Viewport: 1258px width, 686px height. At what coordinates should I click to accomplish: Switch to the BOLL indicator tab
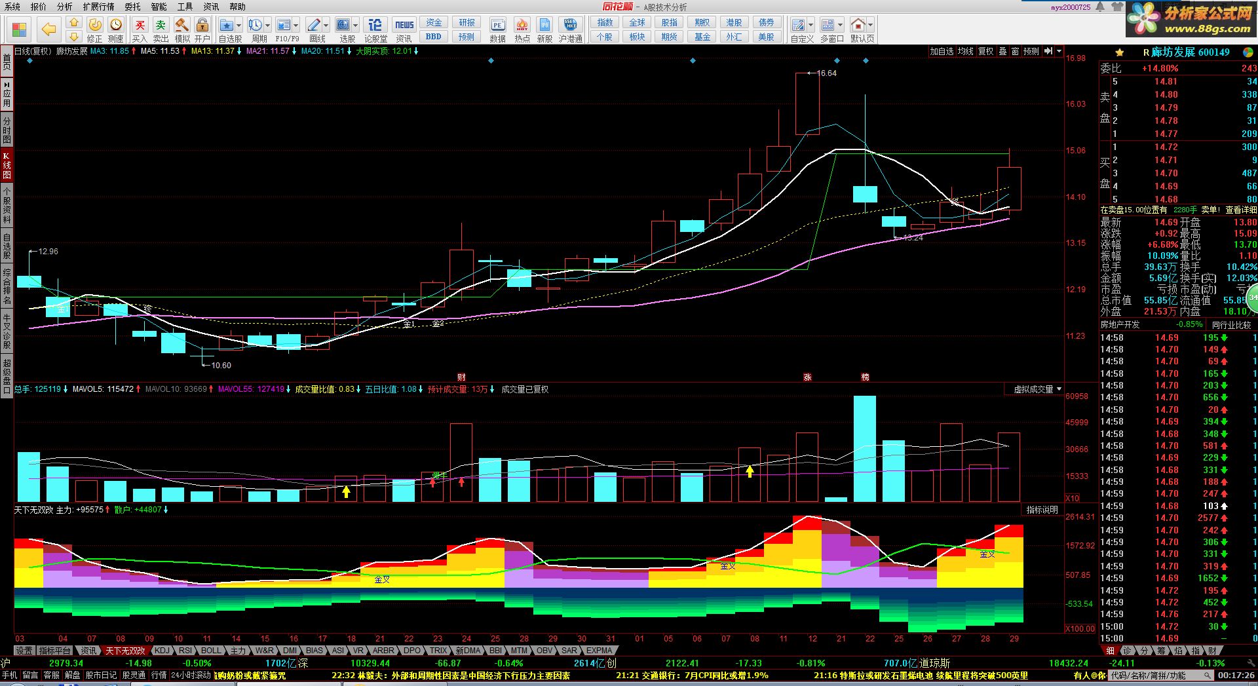coord(211,651)
